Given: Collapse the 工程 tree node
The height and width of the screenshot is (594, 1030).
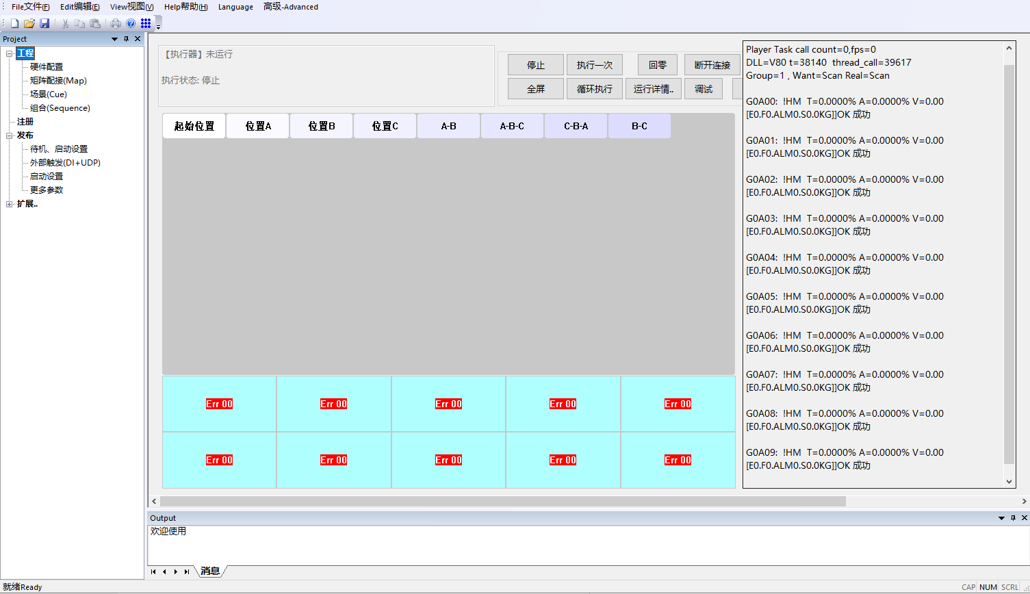Looking at the screenshot, I should pyautogui.click(x=10, y=53).
